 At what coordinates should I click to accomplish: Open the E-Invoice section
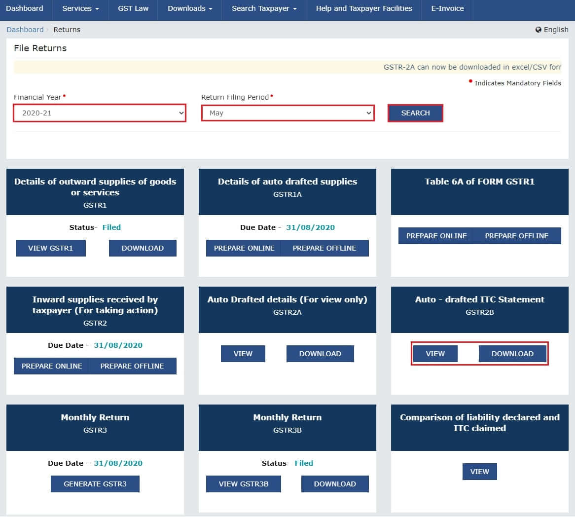[447, 8]
